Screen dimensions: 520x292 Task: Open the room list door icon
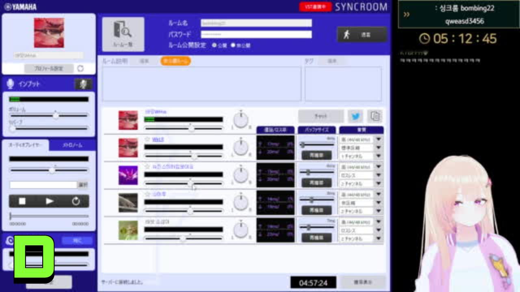[x=123, y=34]
